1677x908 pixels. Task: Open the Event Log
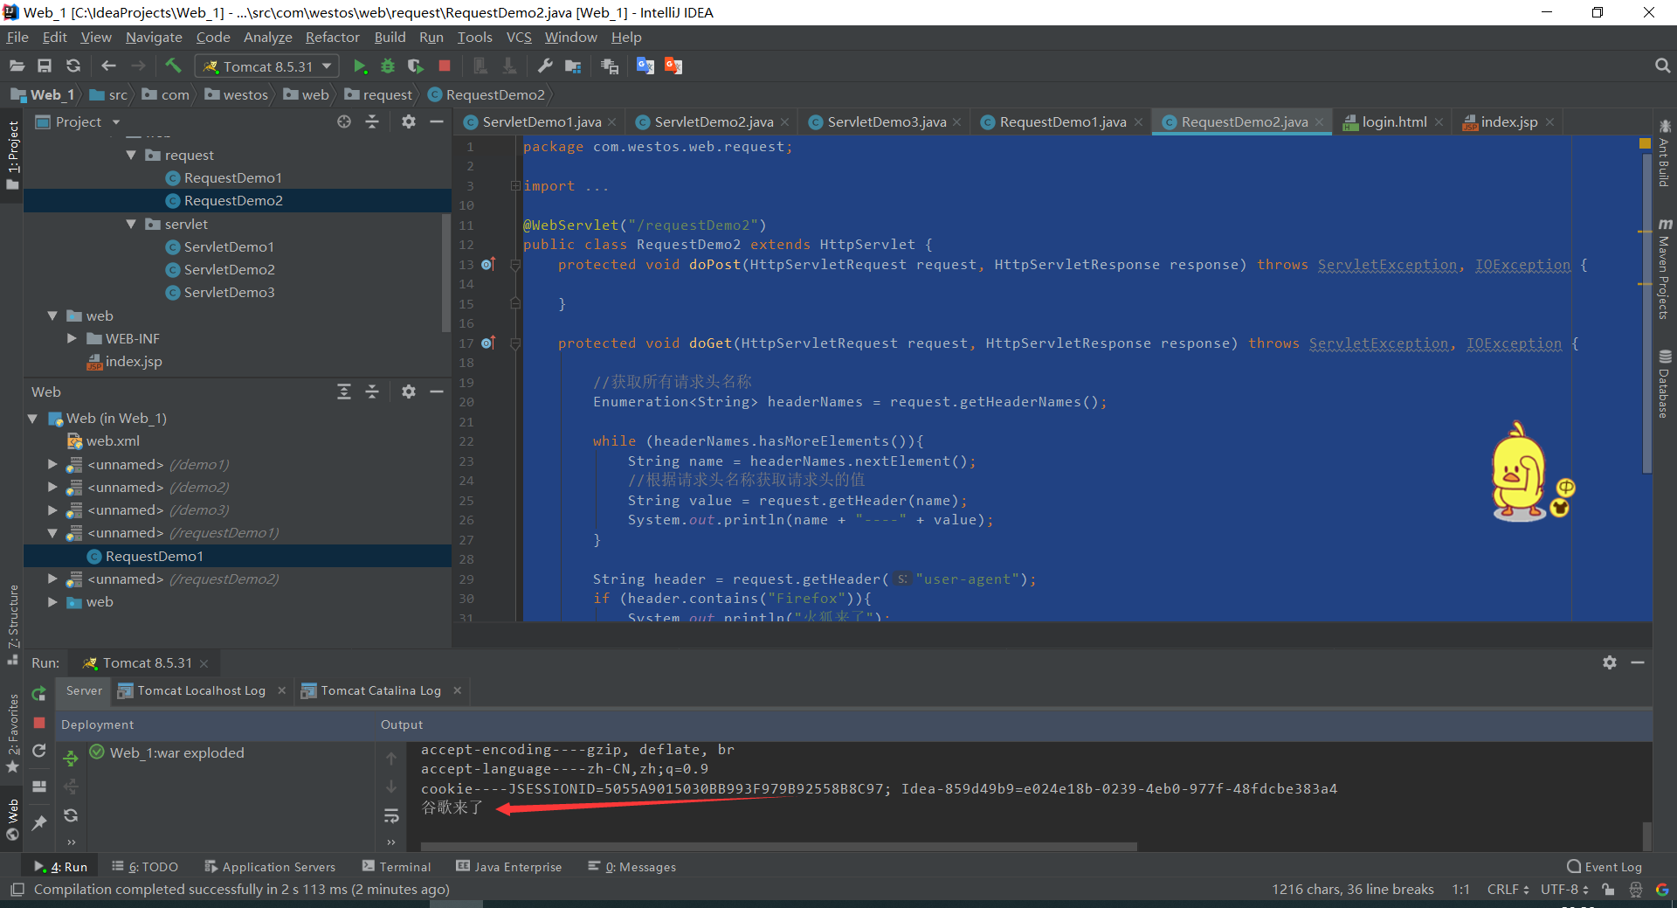(1605, 866)
